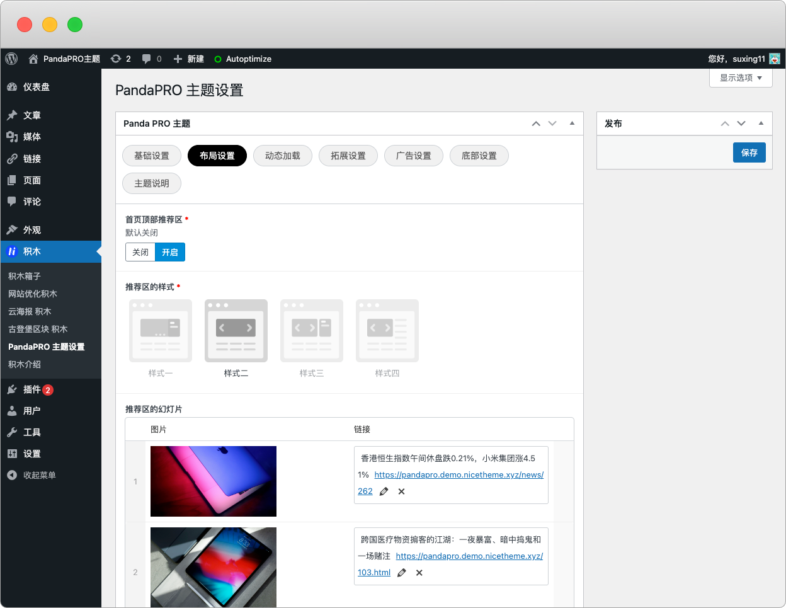Open the WordPress logo menu
The height and width of the screenshot is (608, 786).
click(x=11, y=59)
